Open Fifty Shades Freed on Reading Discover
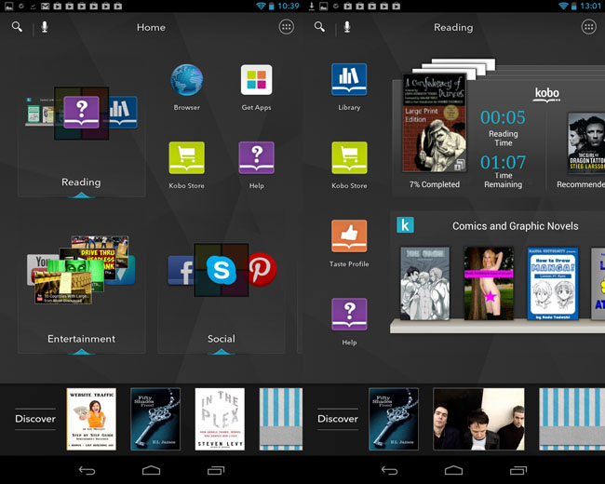605x484 pixels. (394, 419)
